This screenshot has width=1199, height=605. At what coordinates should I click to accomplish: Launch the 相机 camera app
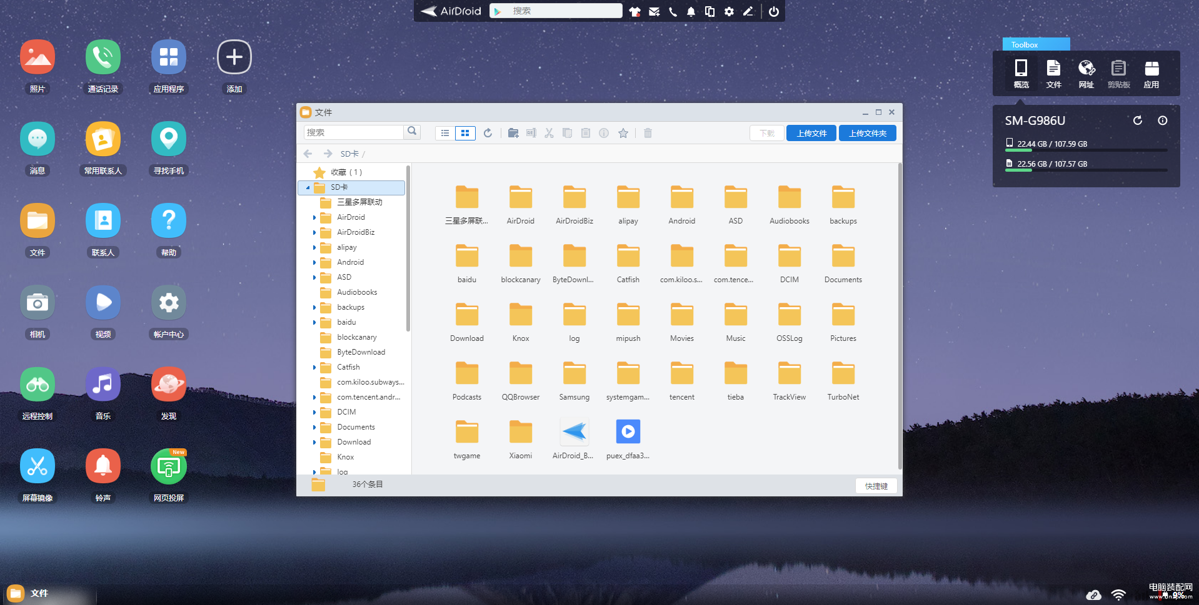click(38, 302)
